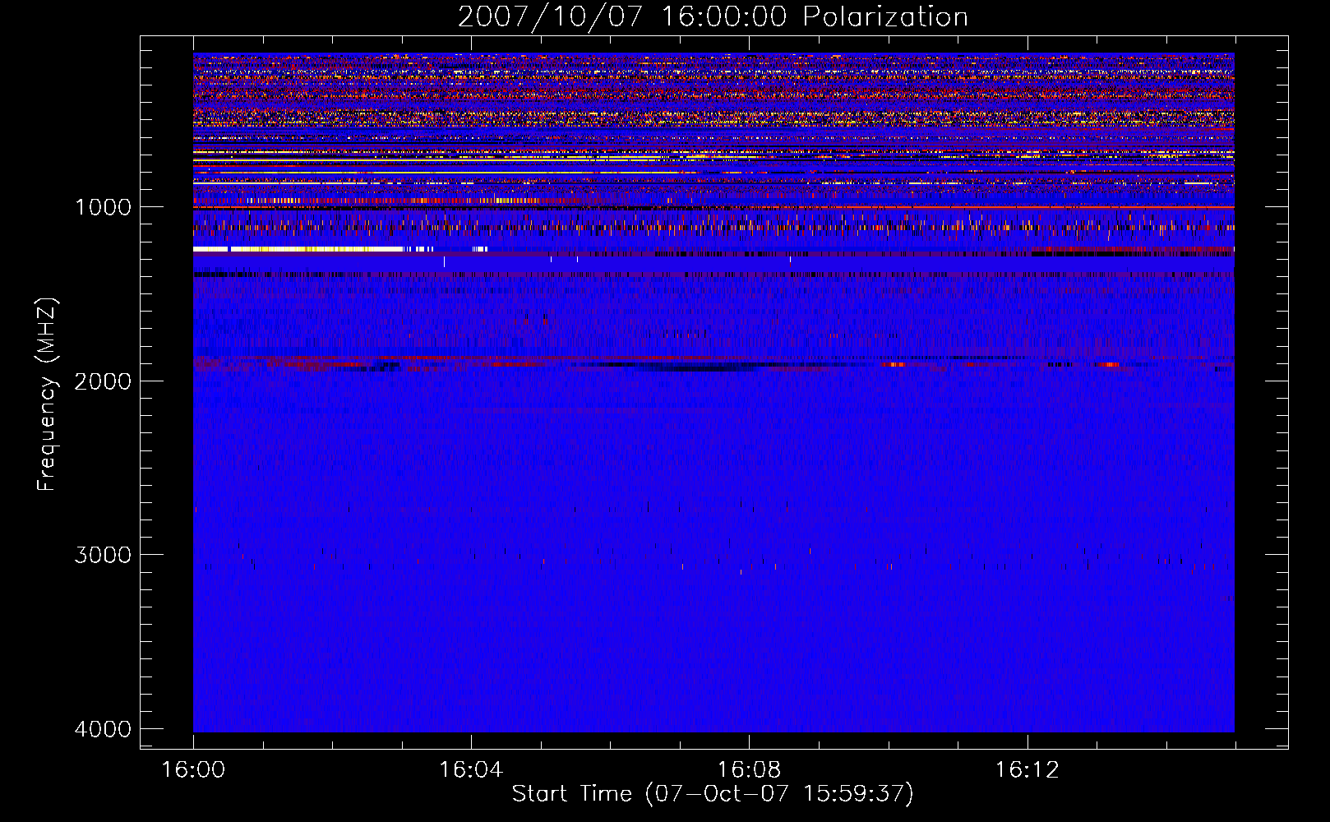Click the 3000 frequency tick label

103,555
